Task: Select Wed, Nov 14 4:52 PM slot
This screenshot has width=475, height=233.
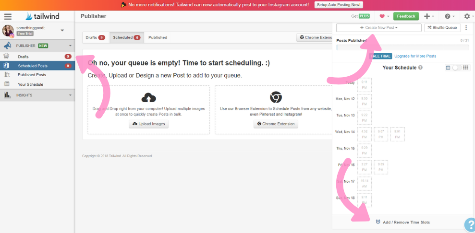Action: tap(365, 134)
